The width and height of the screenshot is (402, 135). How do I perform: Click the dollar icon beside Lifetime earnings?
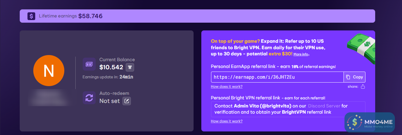31,16
